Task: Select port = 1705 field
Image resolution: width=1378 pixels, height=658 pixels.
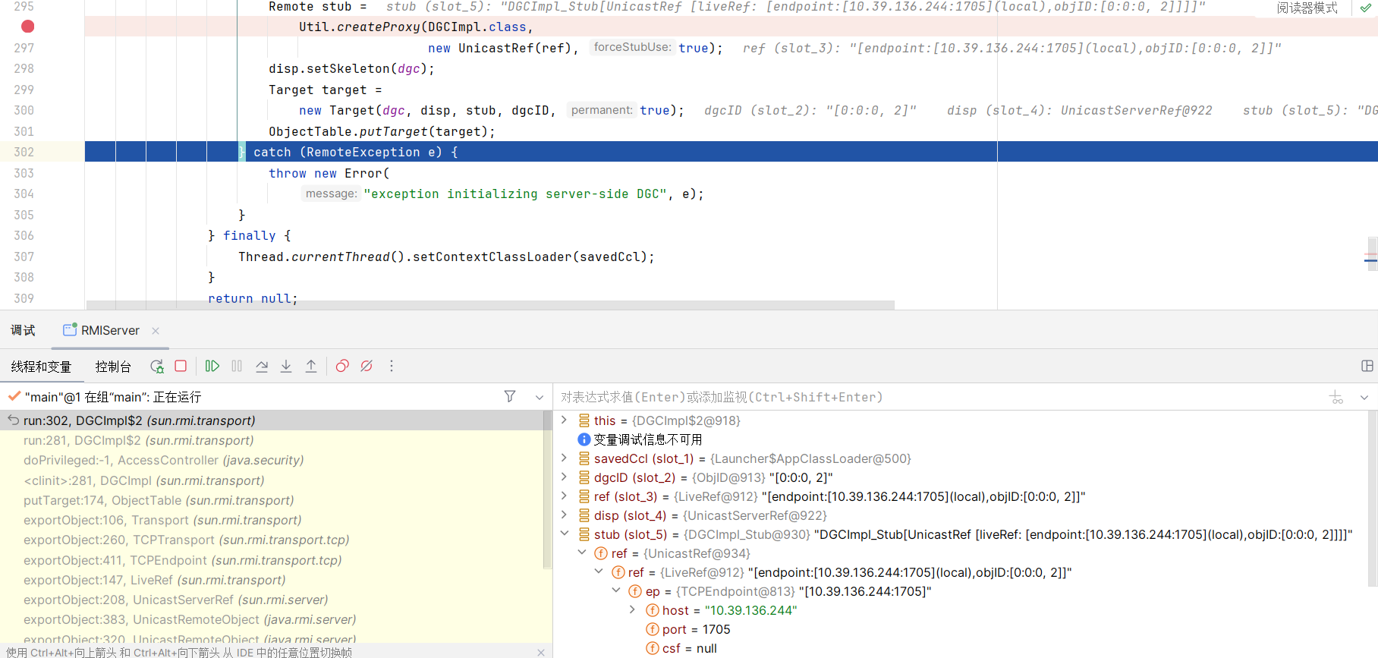Action: 687,629
